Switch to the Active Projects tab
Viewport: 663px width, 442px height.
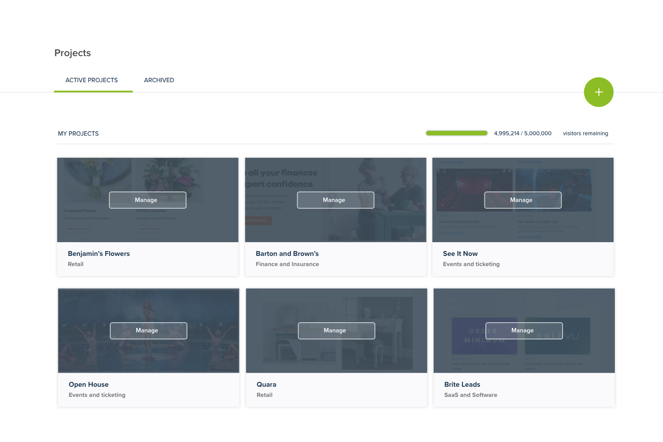[92, 80]
